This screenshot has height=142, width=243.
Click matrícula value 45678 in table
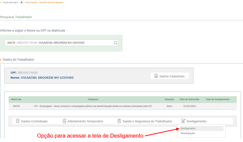[16, 106]
